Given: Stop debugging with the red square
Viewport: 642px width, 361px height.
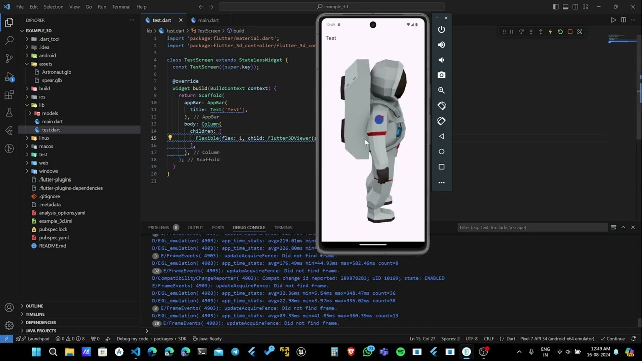Looking at the screenshot, I should click(x=570, y=32).
